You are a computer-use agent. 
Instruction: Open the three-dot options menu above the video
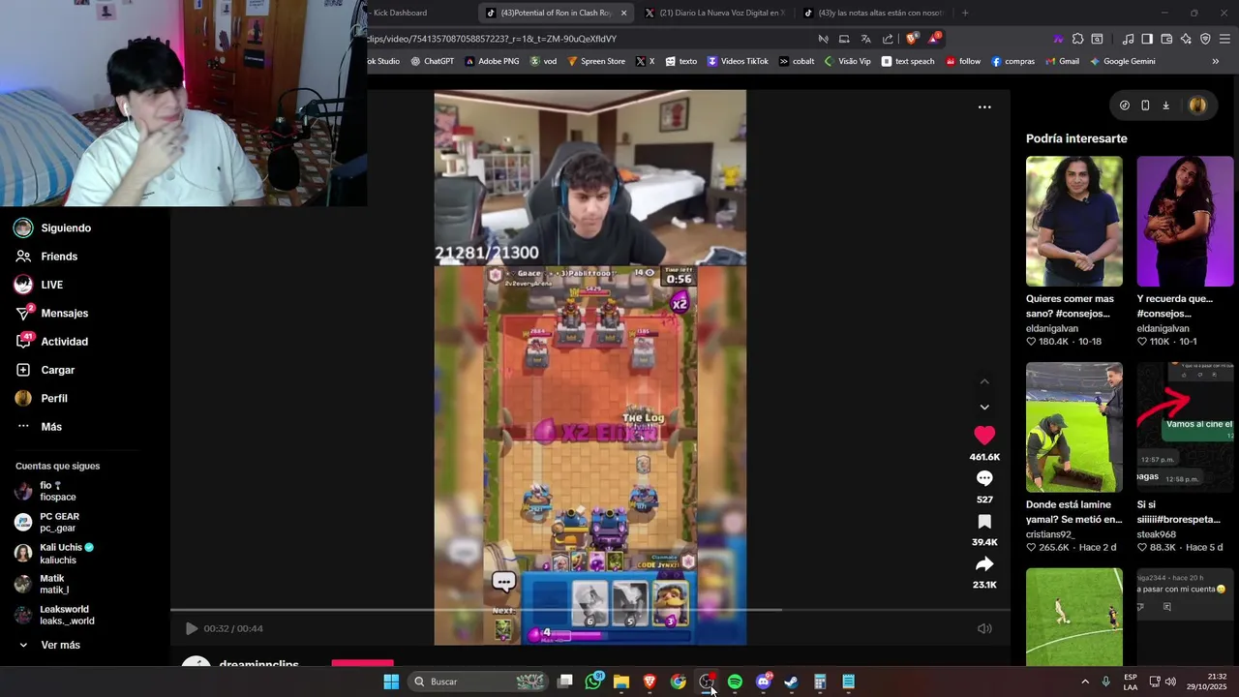(984, 107)
